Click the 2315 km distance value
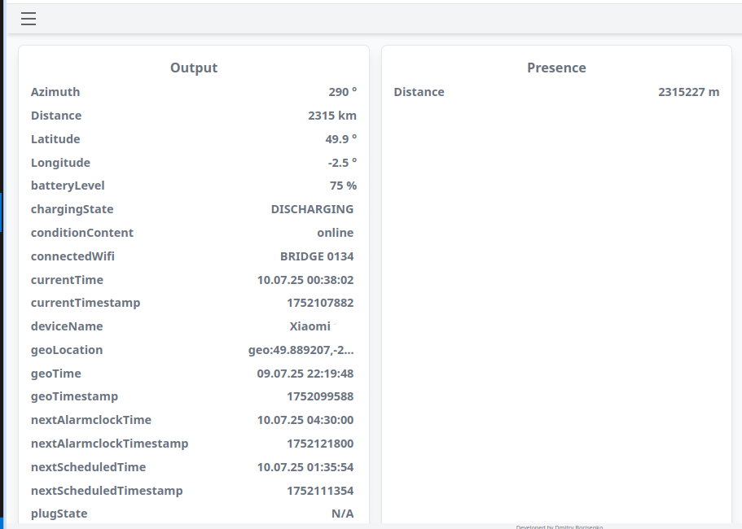Image resolution: width=742 pixels, height=529 pixels. [x=331, y=116]
